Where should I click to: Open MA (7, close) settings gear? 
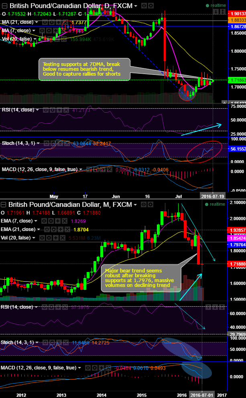coord(49,31)
